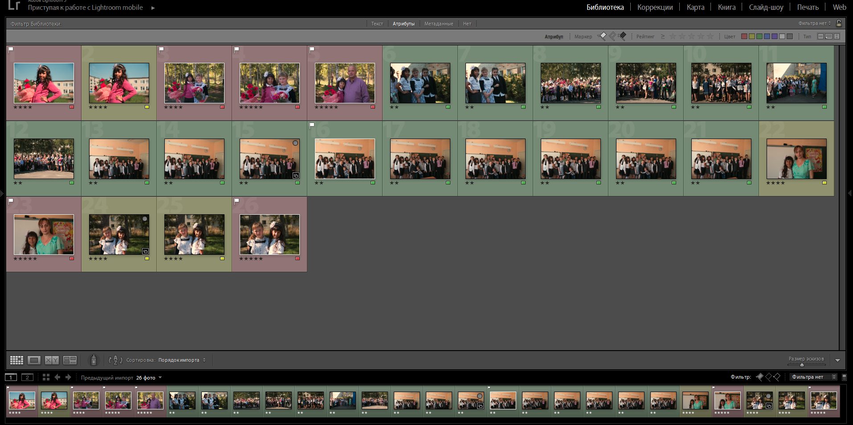Select the Метаданные filter option
This screenshot has width=853, height=425.
coord(439,24)
